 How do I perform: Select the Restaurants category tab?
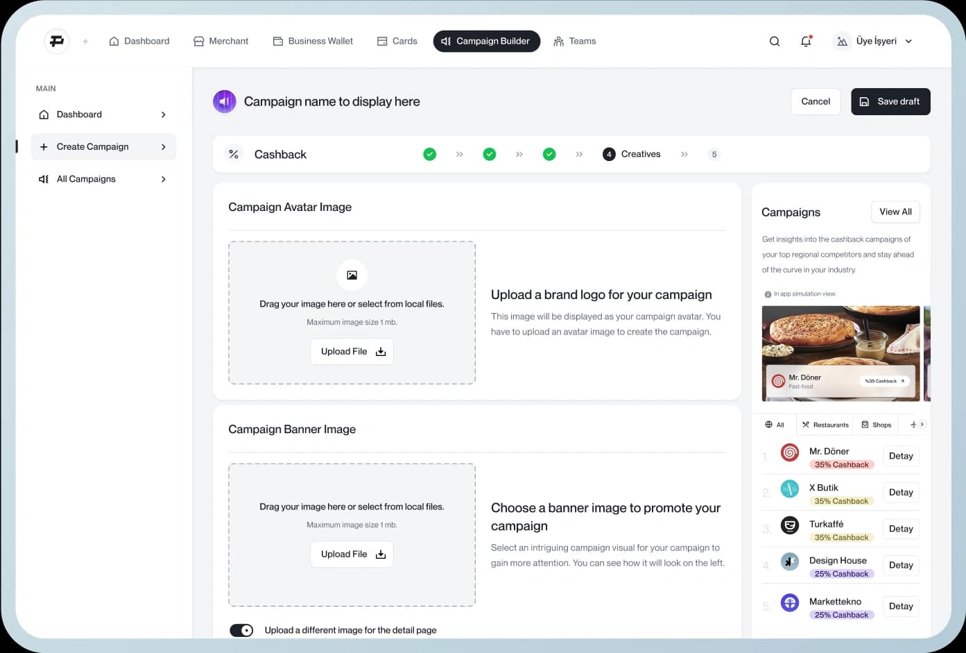[x=825, y=425]
